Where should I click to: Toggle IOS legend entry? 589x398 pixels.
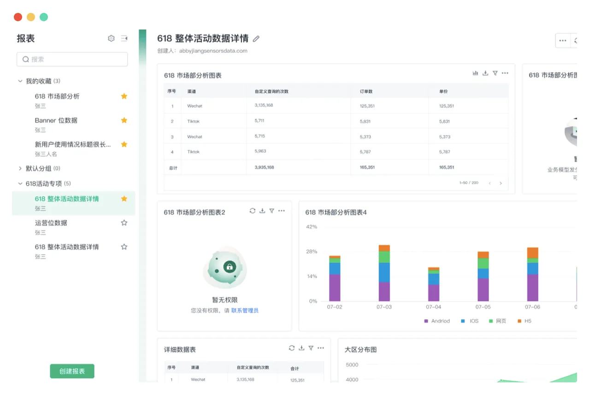click(x=470, y=321)
